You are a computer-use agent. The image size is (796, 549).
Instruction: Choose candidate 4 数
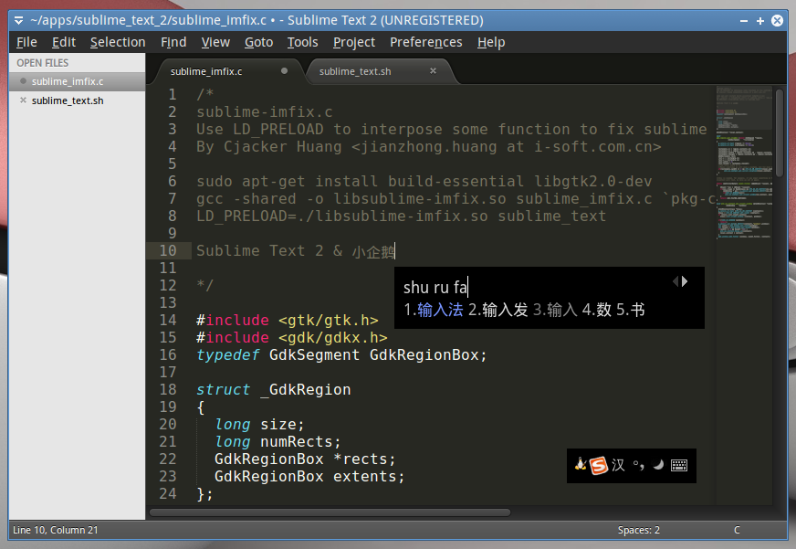tap(596, 310)
